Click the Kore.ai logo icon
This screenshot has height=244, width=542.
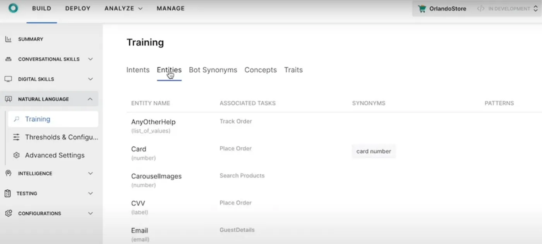point(13,8)
